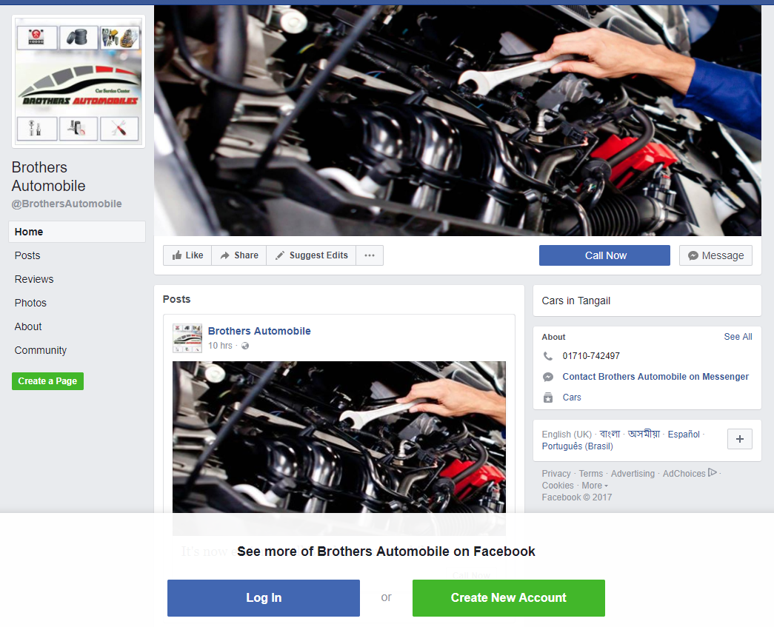The height and width of the screenshot is (627, 774).
Task: Open the 10 hrs post timestamp
Action: pos(220,345)
